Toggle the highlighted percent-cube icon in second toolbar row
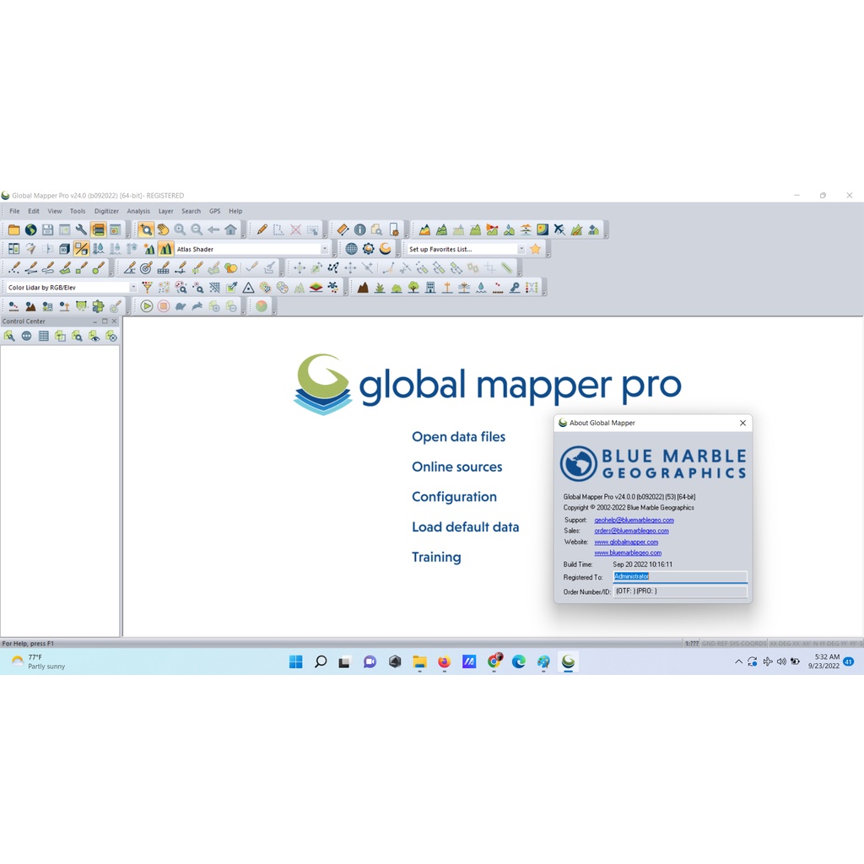This screenshot has height=864, width=864. point(81,249)
